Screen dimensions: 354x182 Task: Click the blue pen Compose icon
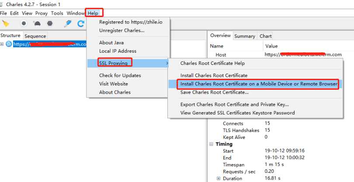(x=68, y=24)
